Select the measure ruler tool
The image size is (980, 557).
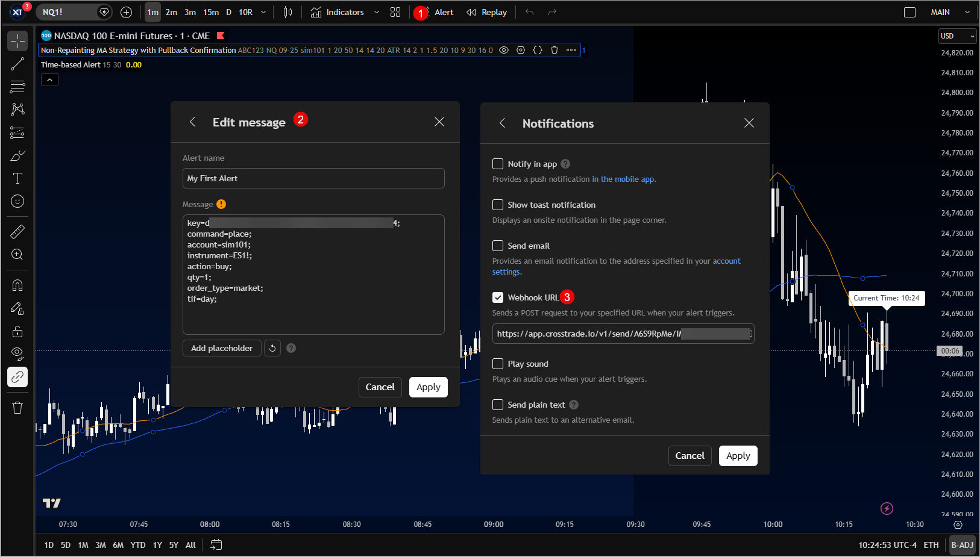(17, 231)
